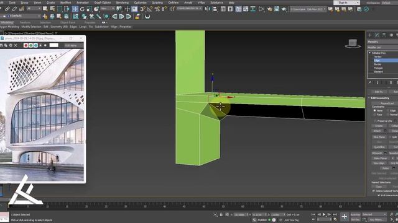Open the Graph Editors menu
The height and width of the screenshot is (223, 398).
pos(103,2)
